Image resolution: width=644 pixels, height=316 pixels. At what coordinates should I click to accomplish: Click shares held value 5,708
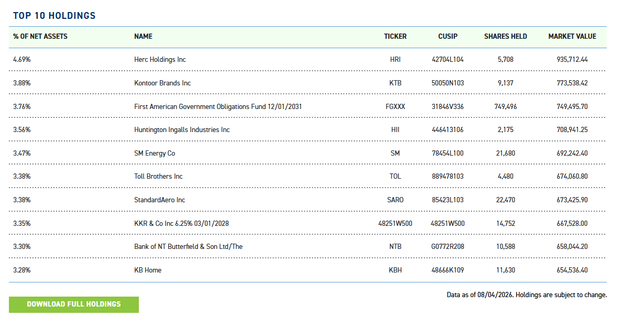point(506,60)
